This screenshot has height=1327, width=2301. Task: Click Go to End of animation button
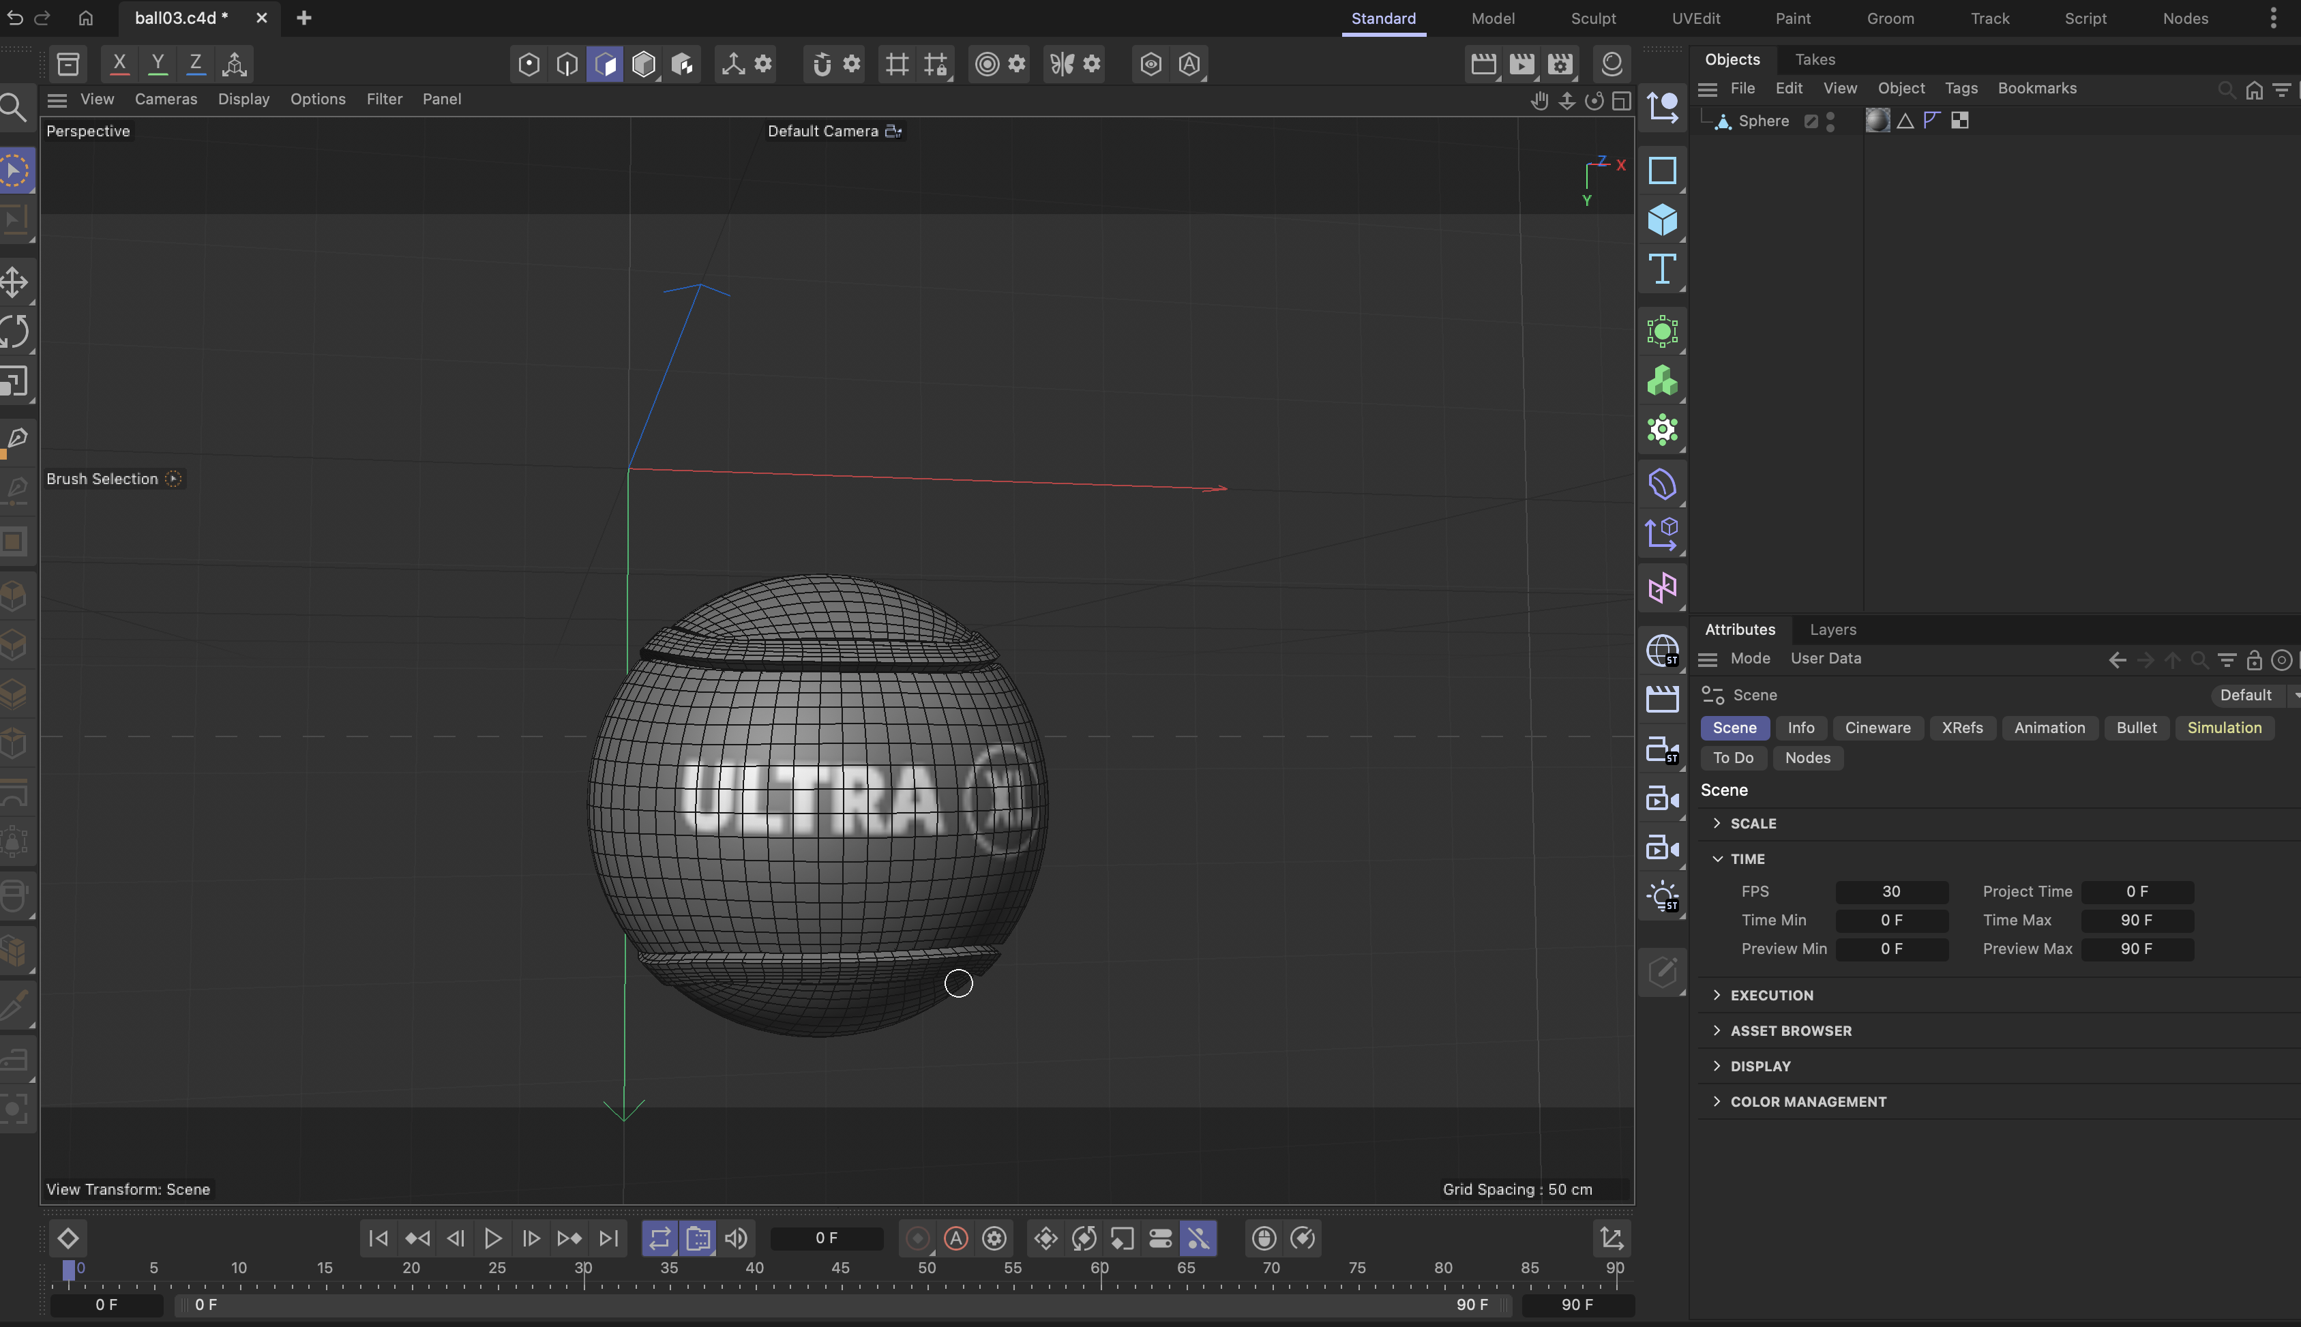[x=608, y=1238]
